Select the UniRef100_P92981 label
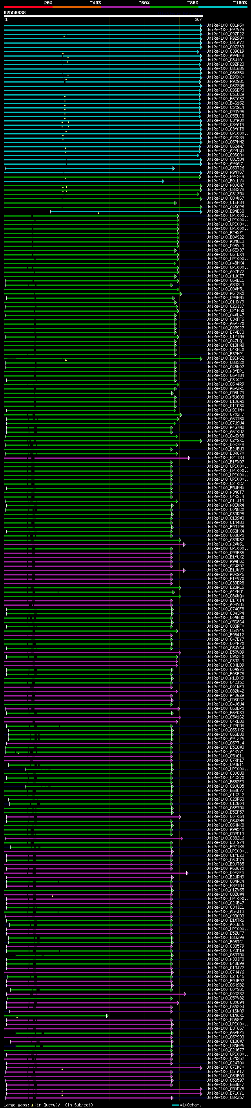The image size is (251, 1108). coord(225,81)
